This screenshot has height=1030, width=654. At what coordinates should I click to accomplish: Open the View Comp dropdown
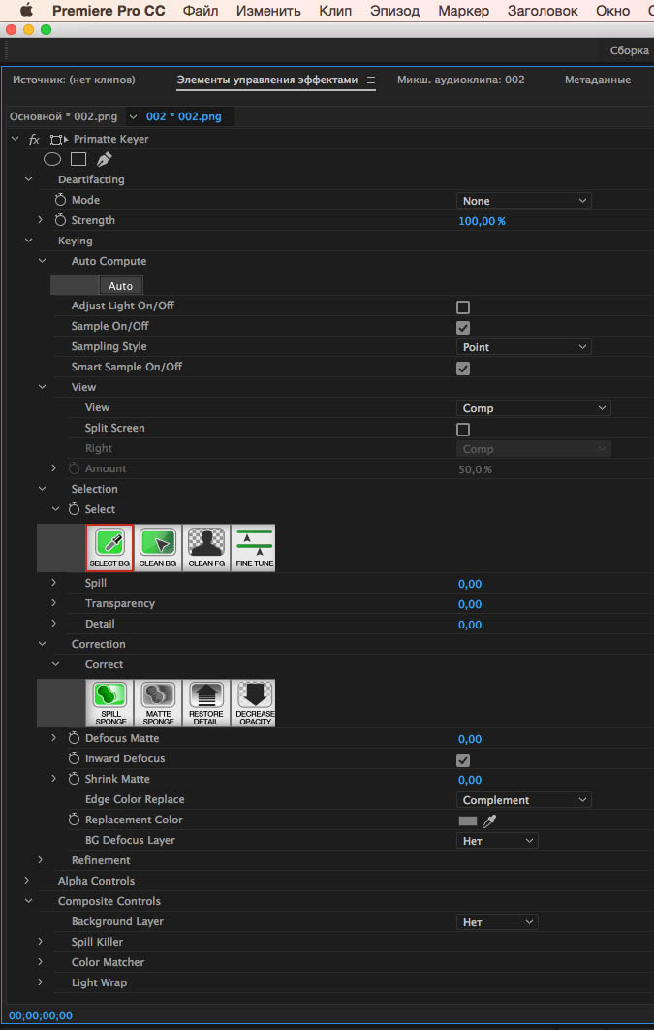pyautogui.click(x=533, y=408)
